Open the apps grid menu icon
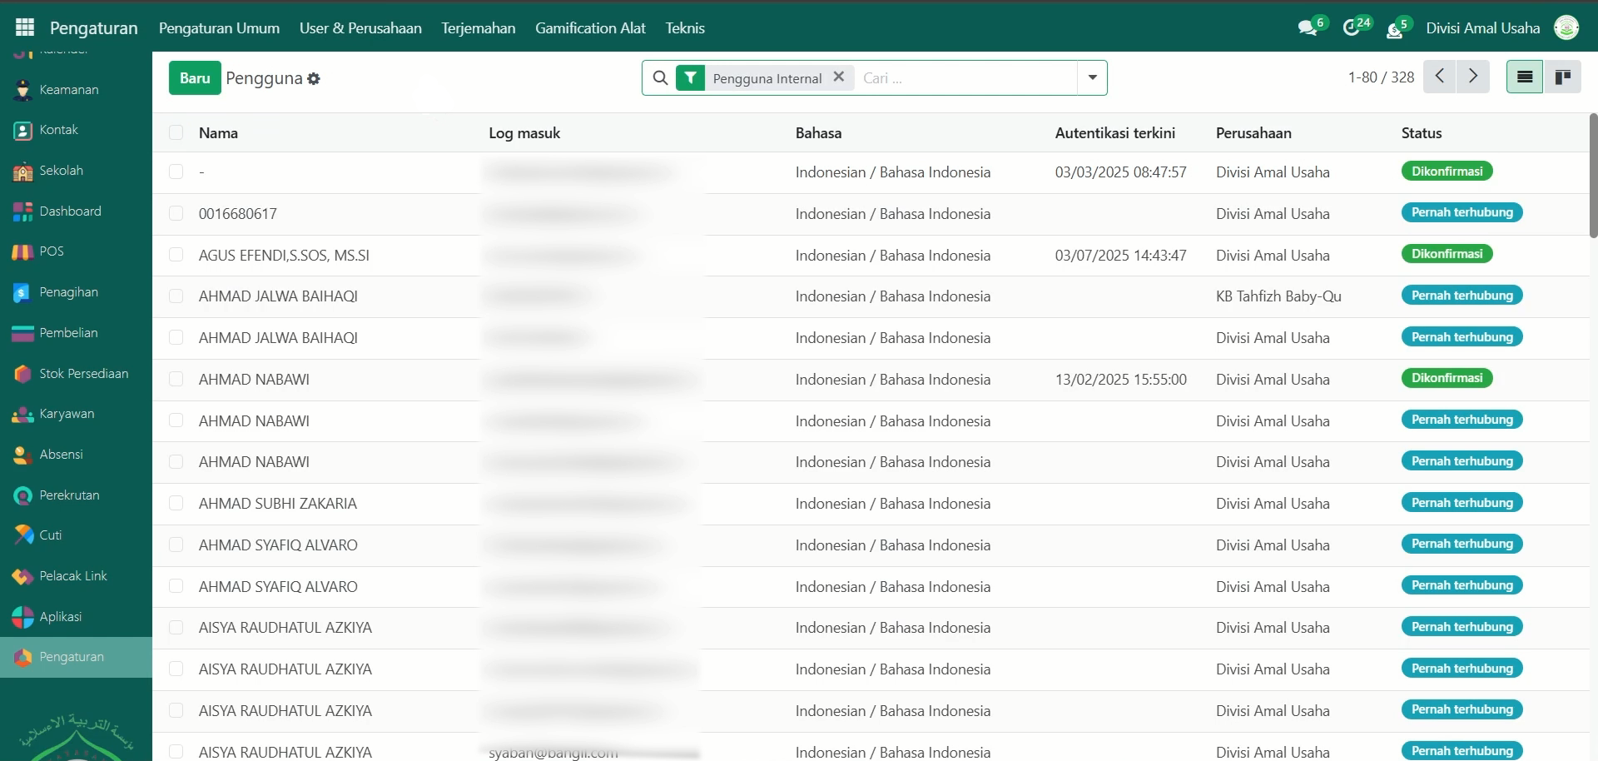This screenshot has height=761, width=1598. click(x=25, y=27)
